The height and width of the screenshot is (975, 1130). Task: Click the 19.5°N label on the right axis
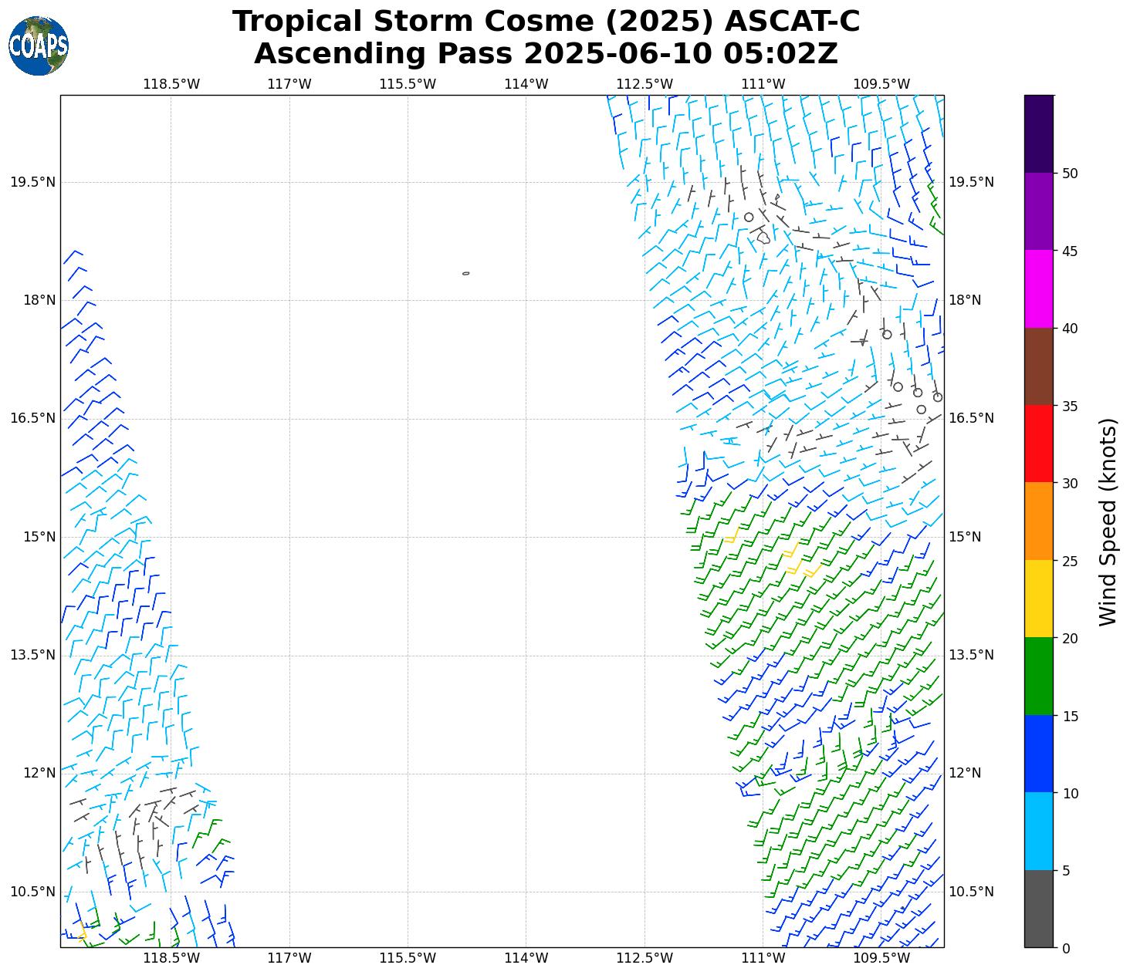(x=971, y=182)
